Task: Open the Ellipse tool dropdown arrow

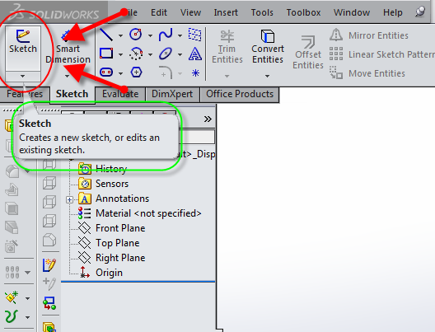Action: [180, 54]
